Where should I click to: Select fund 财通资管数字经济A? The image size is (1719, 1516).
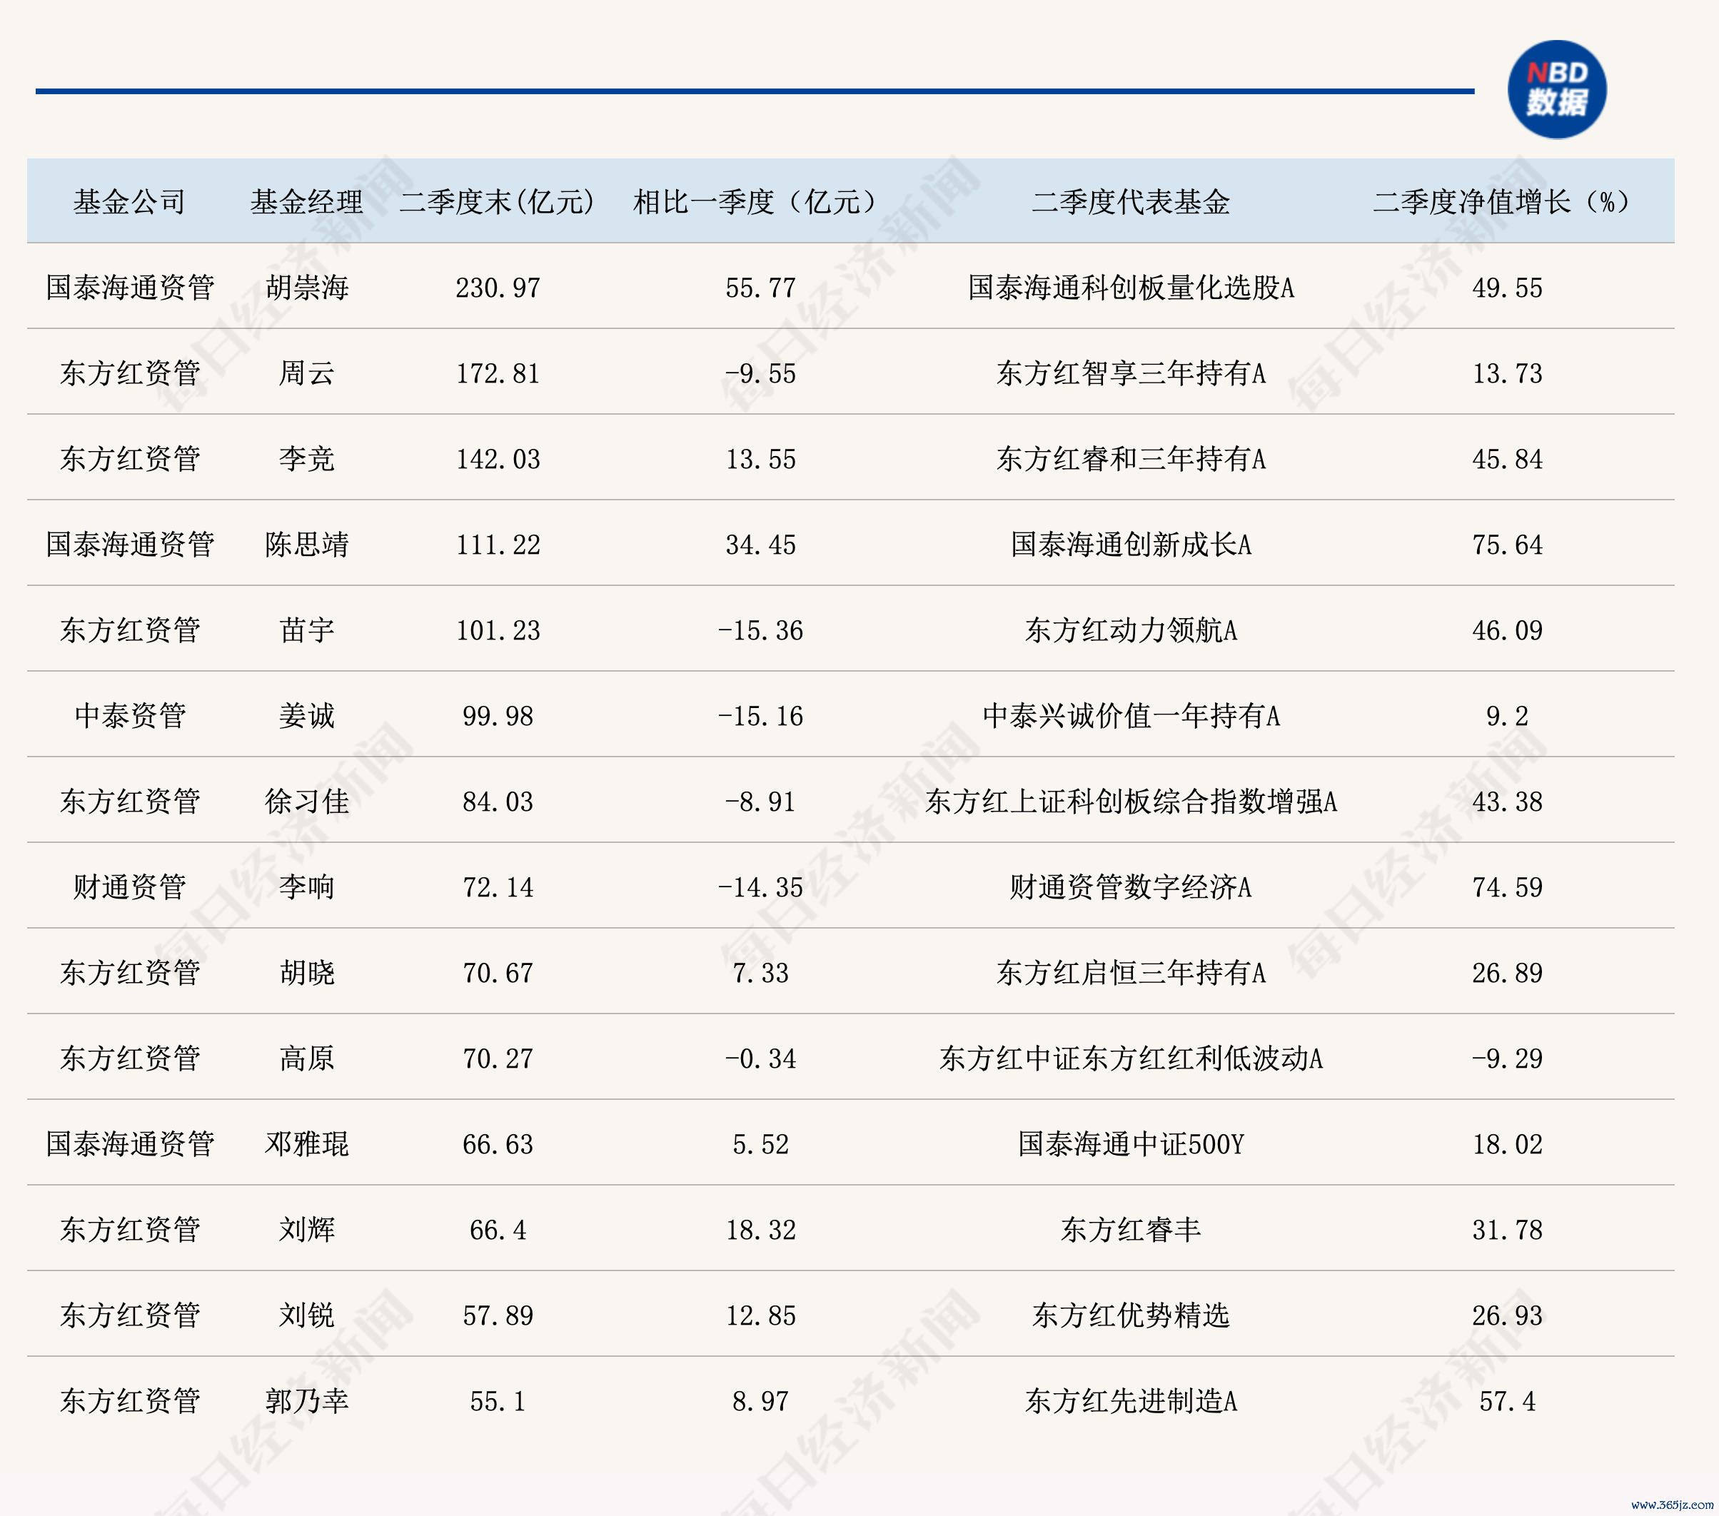point(1130,888)
